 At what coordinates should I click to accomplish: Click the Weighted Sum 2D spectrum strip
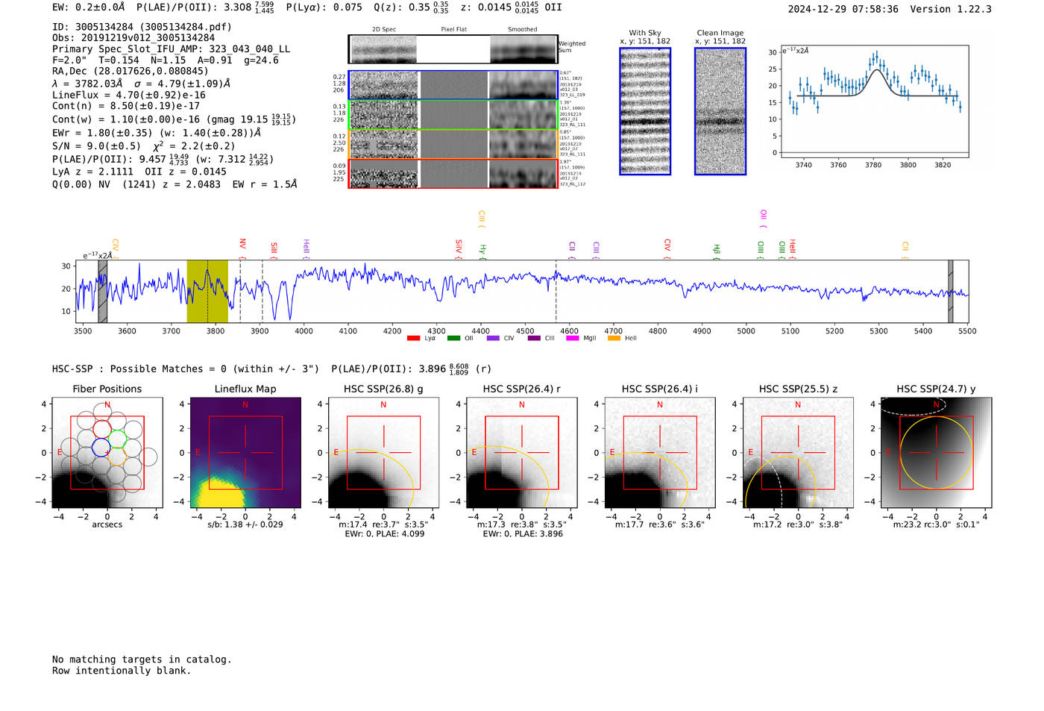[453, 49]
